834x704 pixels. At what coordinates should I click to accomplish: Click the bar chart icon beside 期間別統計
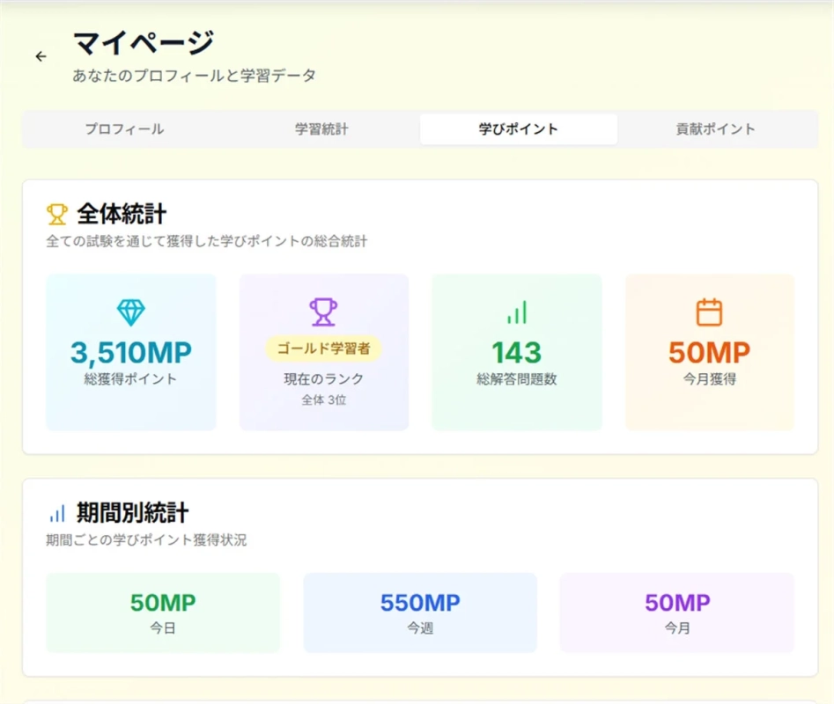56,511
